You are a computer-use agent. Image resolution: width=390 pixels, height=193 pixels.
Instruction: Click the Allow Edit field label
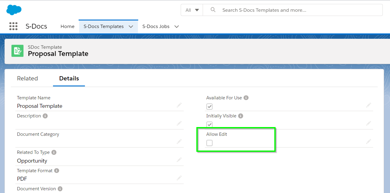(x=217, y=134)
